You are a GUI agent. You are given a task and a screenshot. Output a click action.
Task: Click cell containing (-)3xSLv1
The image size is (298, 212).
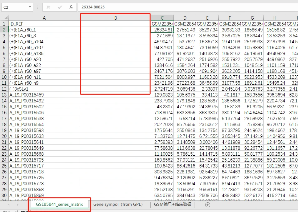click(x=44, y=89)
